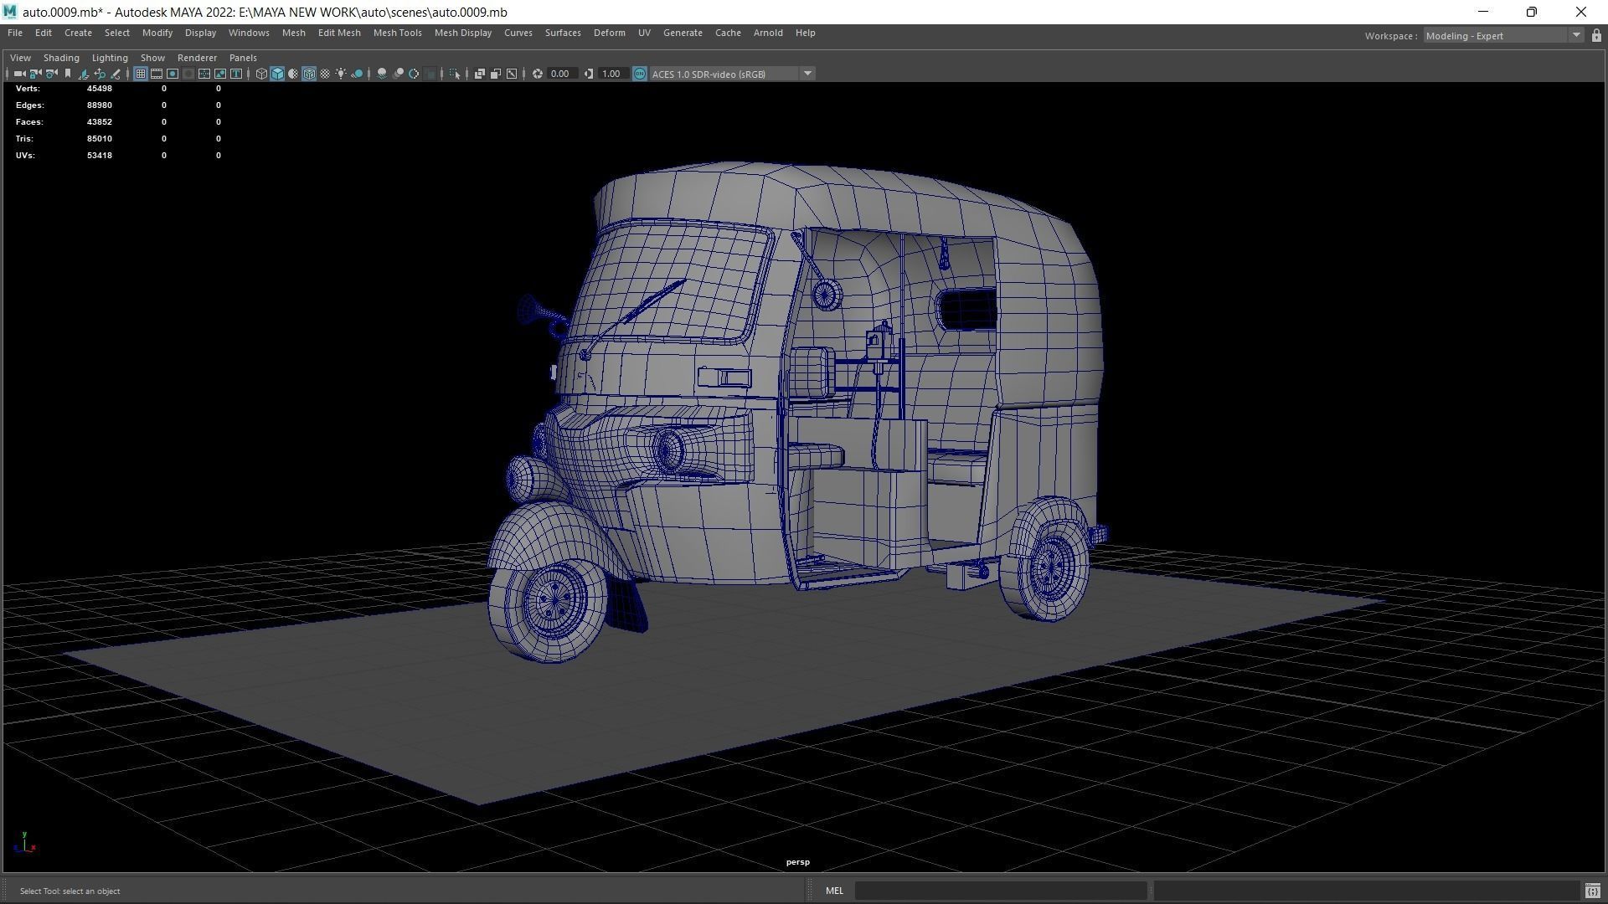The image size is (1608, 904).
Task: Expand the panel Lighting menu
Action: tap(110, 58)
